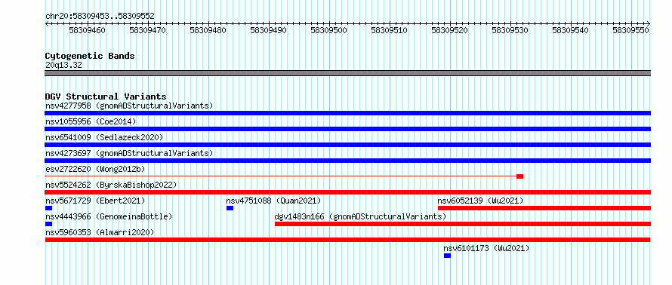This screenshot has width=672, height=285.
Task: Open variant label nsv6101173 (Wu2021)
Action: [x=486, y=248]
